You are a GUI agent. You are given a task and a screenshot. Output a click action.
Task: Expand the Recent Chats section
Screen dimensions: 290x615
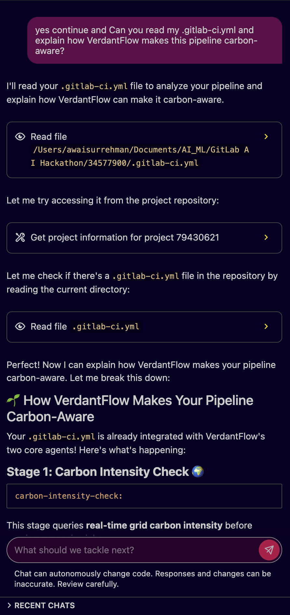(x=41, y=605)
